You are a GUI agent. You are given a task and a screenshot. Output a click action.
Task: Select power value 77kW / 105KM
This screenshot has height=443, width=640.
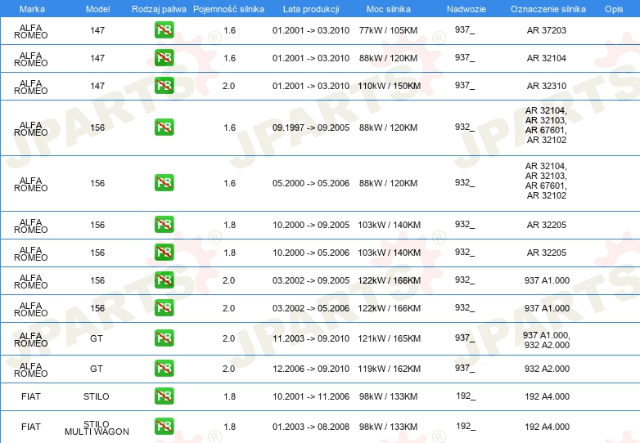[x=388, y=30]
